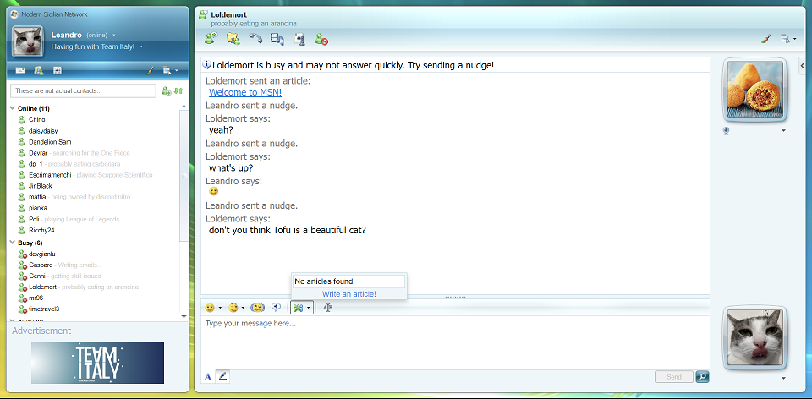This screenshot has height=399, width=812.
Task: Click the video filmstrip icon in contacts panel
Action: [58, 70]
